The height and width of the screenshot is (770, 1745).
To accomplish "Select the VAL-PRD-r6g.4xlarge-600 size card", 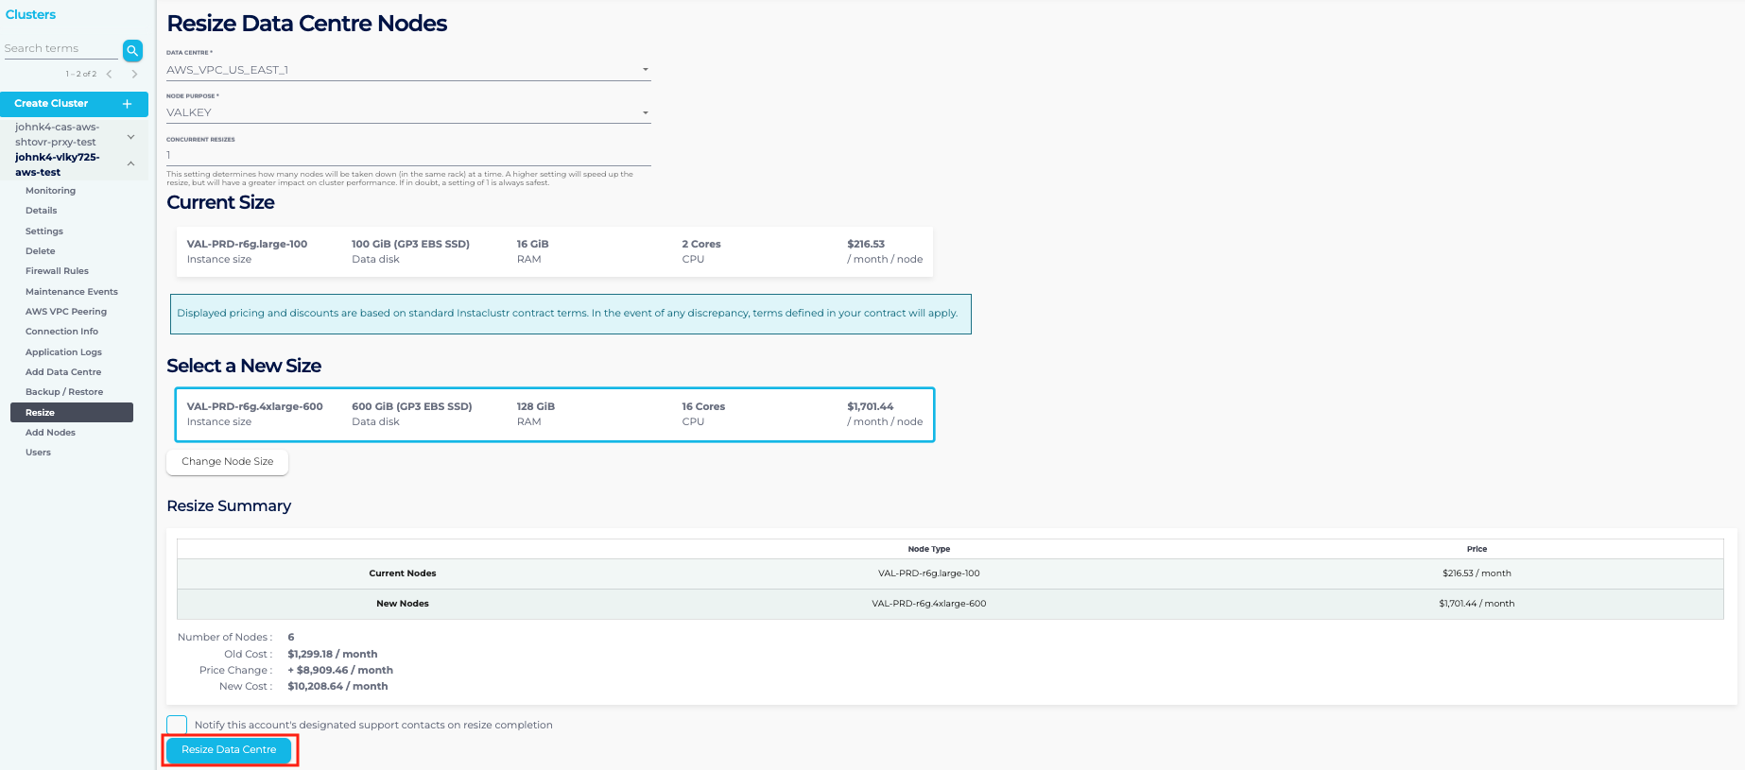I will coord(554,414).
